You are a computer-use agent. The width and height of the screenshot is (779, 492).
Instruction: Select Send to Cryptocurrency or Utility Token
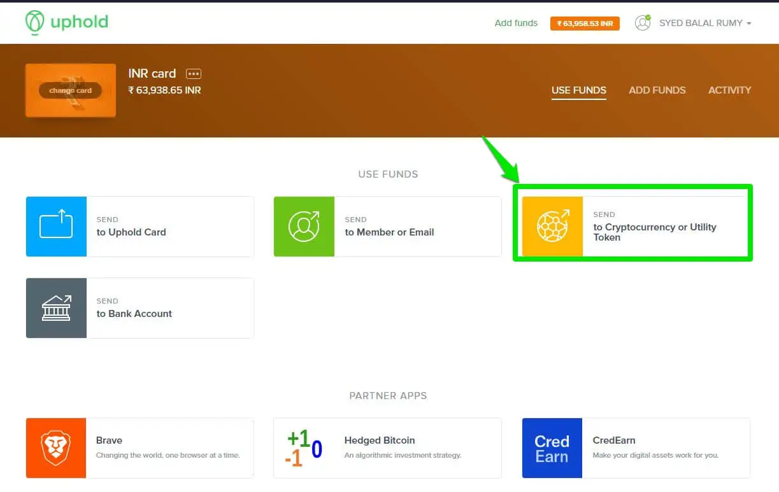(636, 227)
